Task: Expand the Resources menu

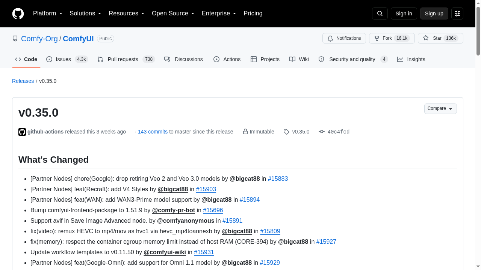Action: click(127, 13)
